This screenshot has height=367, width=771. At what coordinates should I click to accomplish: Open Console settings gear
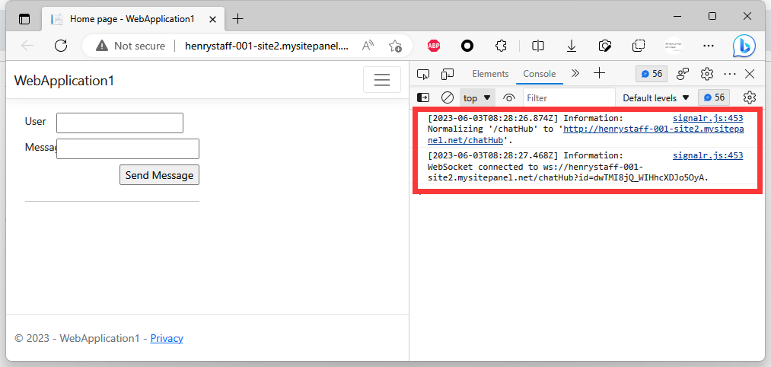pyautogui.click(x=749, y=97)
